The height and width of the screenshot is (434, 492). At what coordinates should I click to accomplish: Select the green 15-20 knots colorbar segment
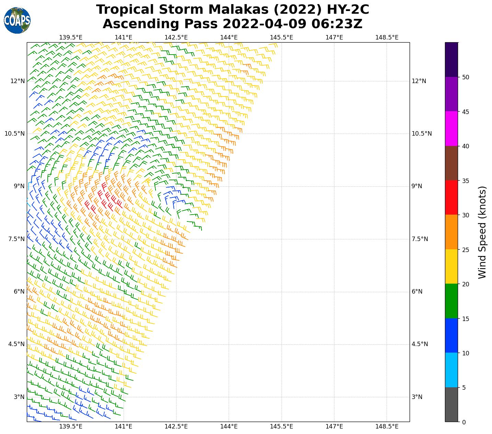(x=451, y=301)
